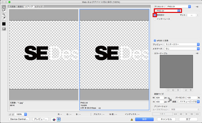Open the optimize panel flyout menu
The width and height of the screenshot is (202, 123).
pos(197,6)
